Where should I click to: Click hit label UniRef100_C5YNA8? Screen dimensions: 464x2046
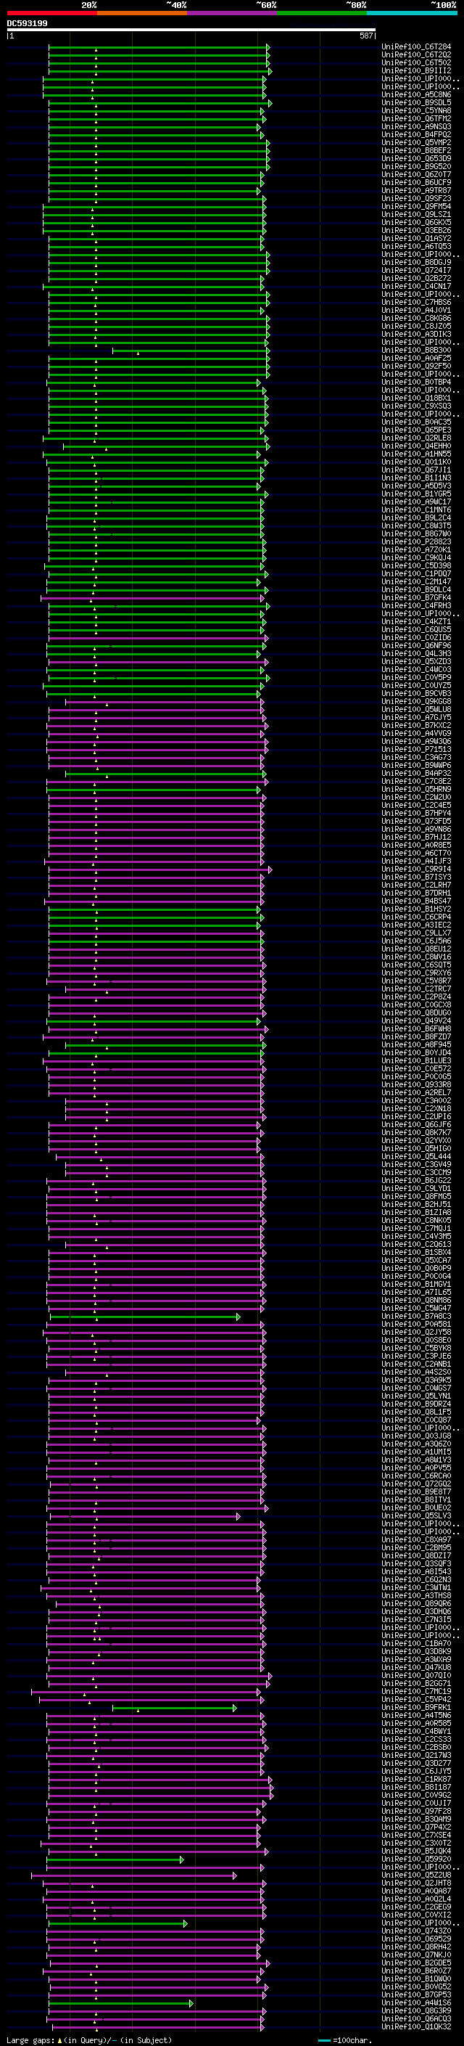[416, 110]
